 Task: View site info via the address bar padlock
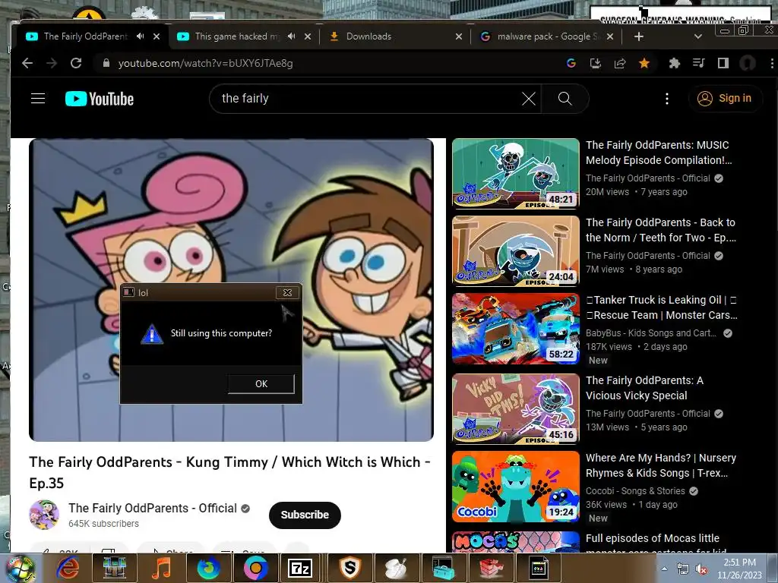(x=105, y=63)
